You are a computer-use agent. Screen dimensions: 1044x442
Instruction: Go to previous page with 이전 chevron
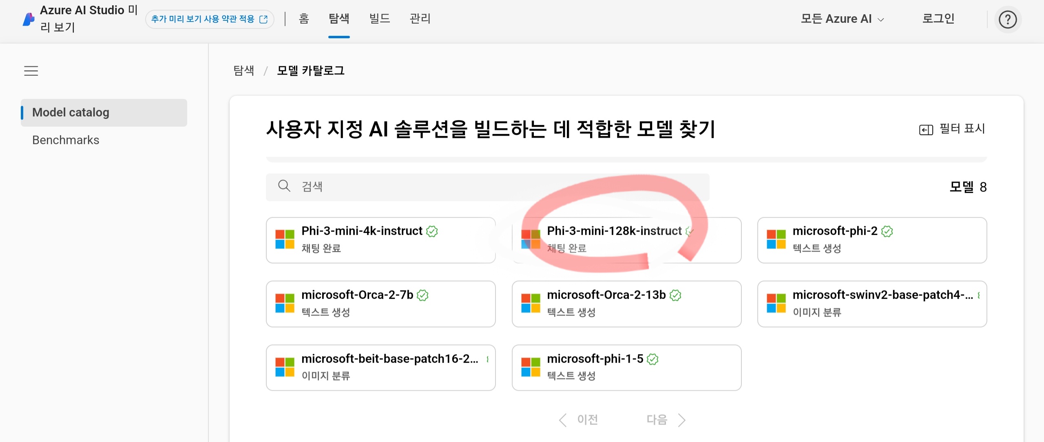click(x=563, y=420)
